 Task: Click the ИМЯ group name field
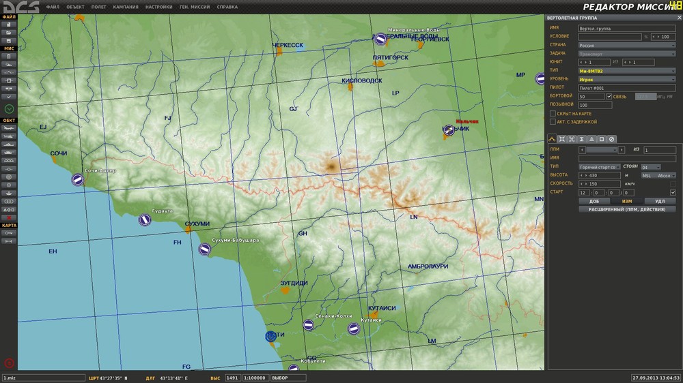coord(627,28)
